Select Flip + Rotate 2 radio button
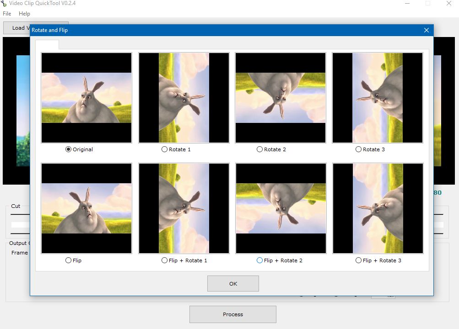The height and width of the screenshot is (329, 459). [279, 260]
